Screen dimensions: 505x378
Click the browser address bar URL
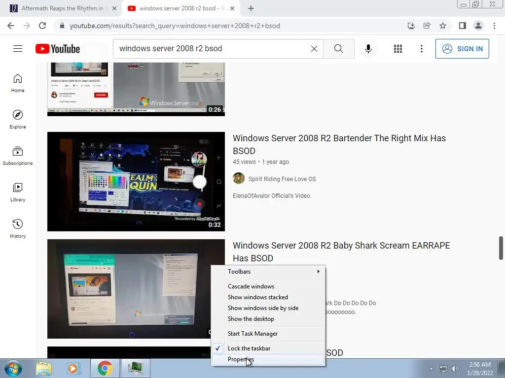coord(175,26)
